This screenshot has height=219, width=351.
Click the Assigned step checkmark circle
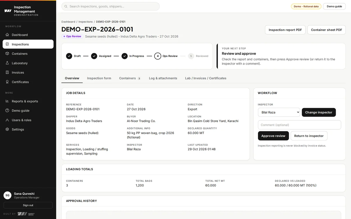click(94, 56)
